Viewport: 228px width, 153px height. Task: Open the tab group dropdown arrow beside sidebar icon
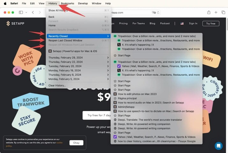[26, 12]
